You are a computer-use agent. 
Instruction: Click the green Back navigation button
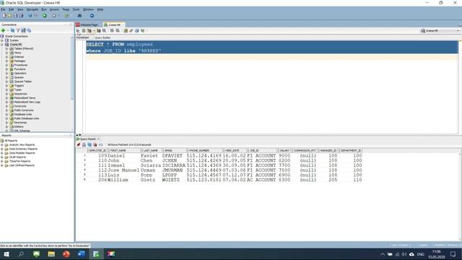[45, 16]
